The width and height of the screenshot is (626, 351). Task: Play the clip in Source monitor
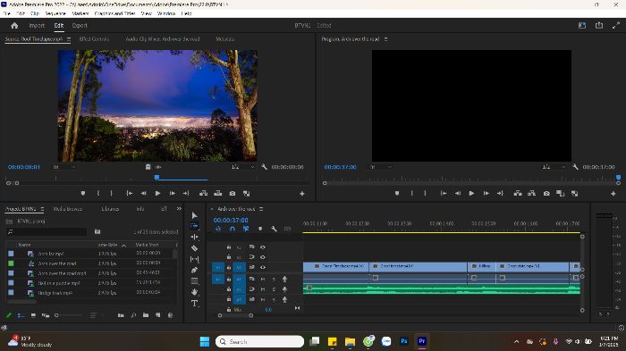point(157,194)
